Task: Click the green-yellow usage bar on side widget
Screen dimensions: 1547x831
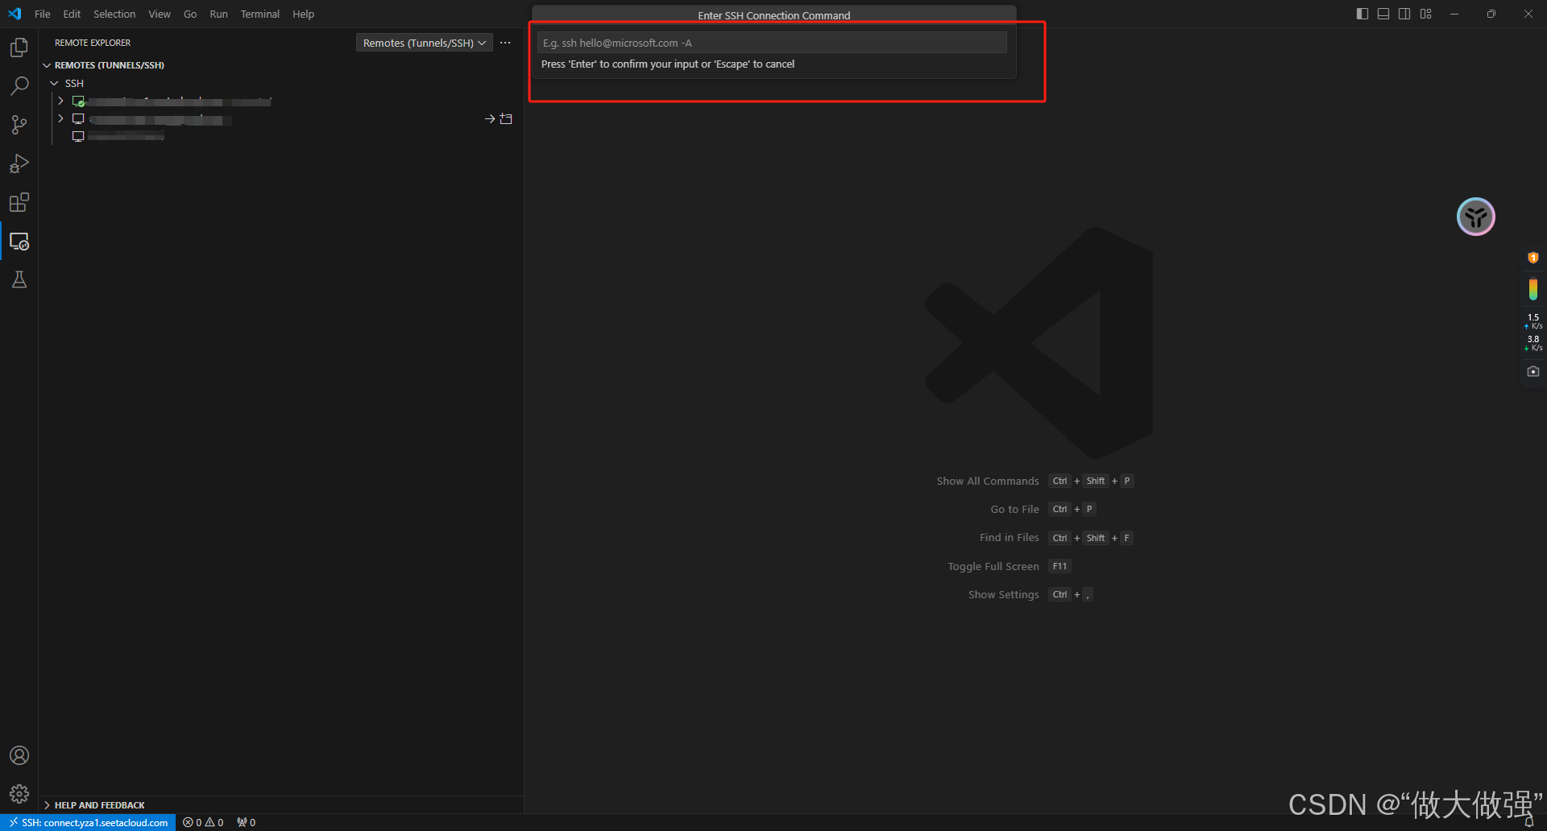Action: 1533,288
